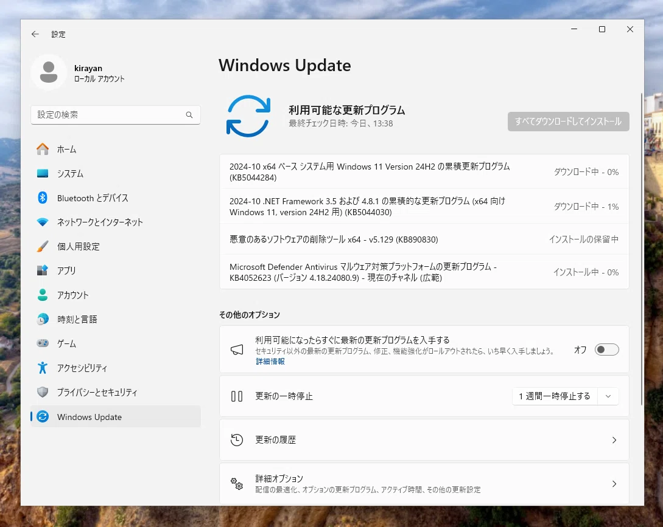Click the kirayan account name

click(88, 68)
